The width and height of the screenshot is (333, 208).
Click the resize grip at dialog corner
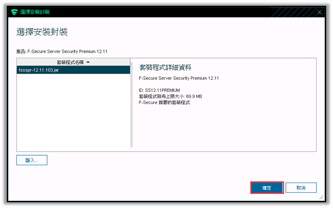321,197
